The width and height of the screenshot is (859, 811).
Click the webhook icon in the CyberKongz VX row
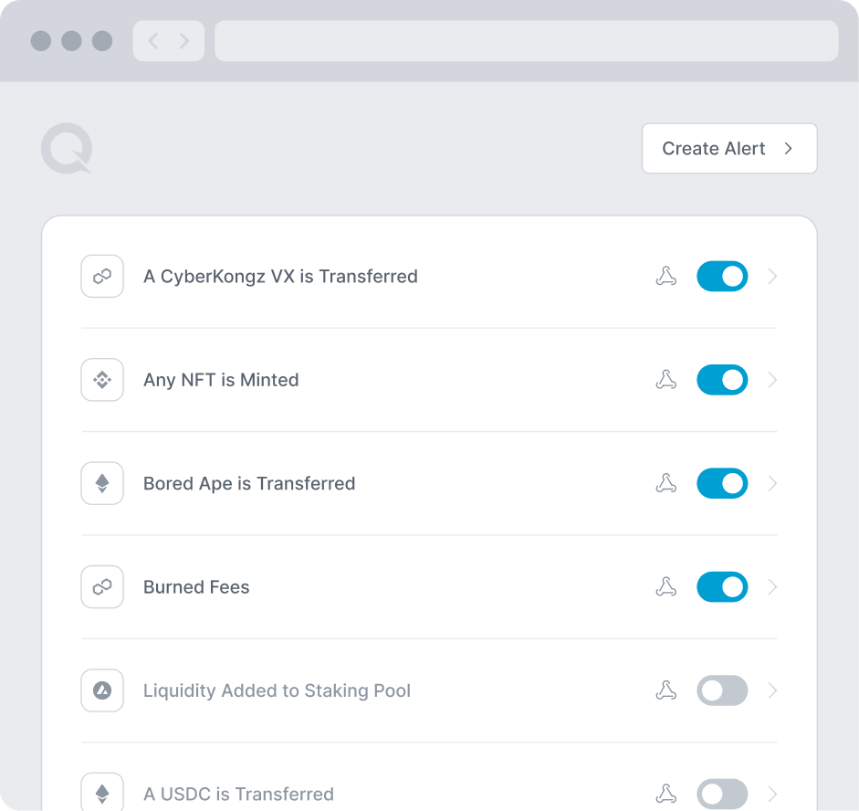[666, 277]
